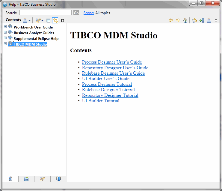Expand the Business Analyst Guides node
The height and width of the screenshot is (191, 222).
(5, 32)
